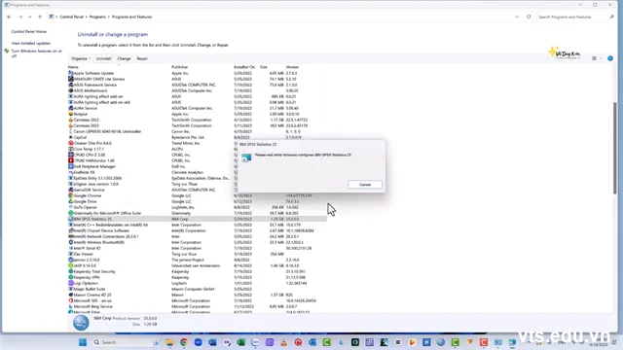Select the EndNote X9 row
The height and width of the screenshot is (350, 623).
[197, 172]
